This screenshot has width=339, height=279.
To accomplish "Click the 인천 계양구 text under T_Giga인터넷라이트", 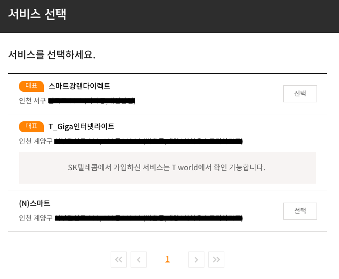I will click(35, 141).
